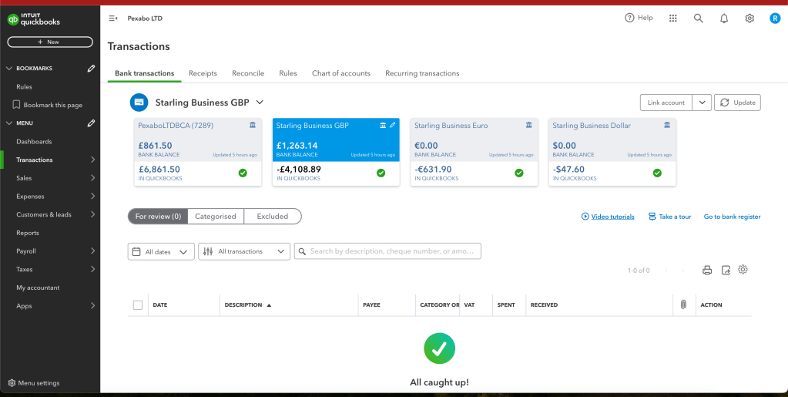Image resolution: width=788 pixels, height=397 pixels.
Task: Open table settings gear icon
Action: pos(743,270)
